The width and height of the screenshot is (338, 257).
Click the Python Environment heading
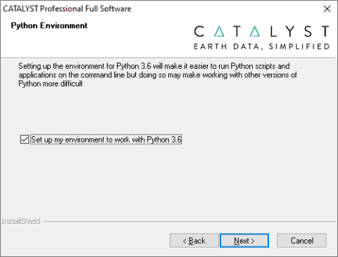pos(49,25)
